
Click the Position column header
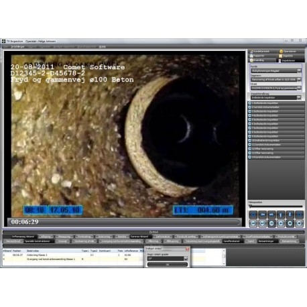(x=17, y=251)
